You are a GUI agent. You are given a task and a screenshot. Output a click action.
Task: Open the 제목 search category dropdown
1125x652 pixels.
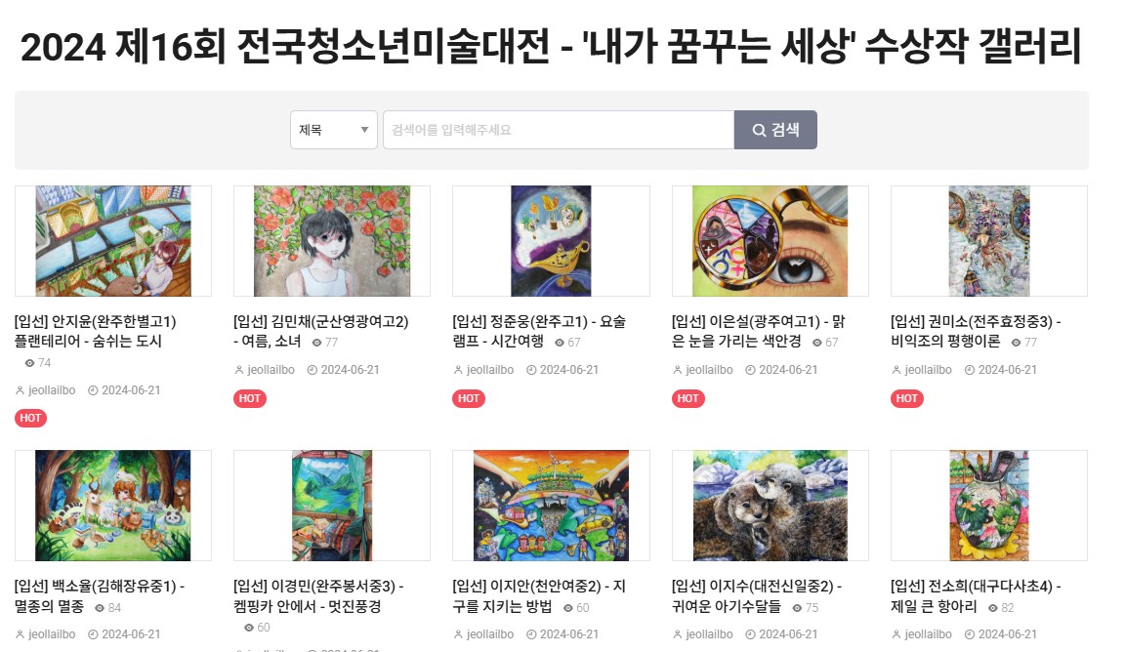tap(334, 130)
